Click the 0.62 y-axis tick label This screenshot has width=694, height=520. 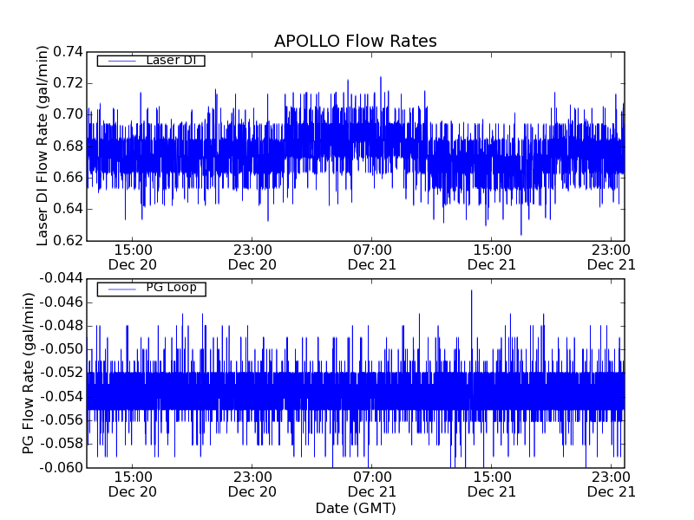coord(68,240)
